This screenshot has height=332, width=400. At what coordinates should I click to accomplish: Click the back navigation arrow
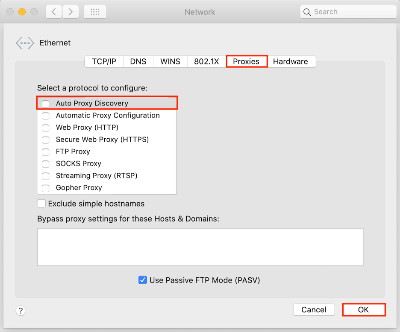click(x=53, y=12)
